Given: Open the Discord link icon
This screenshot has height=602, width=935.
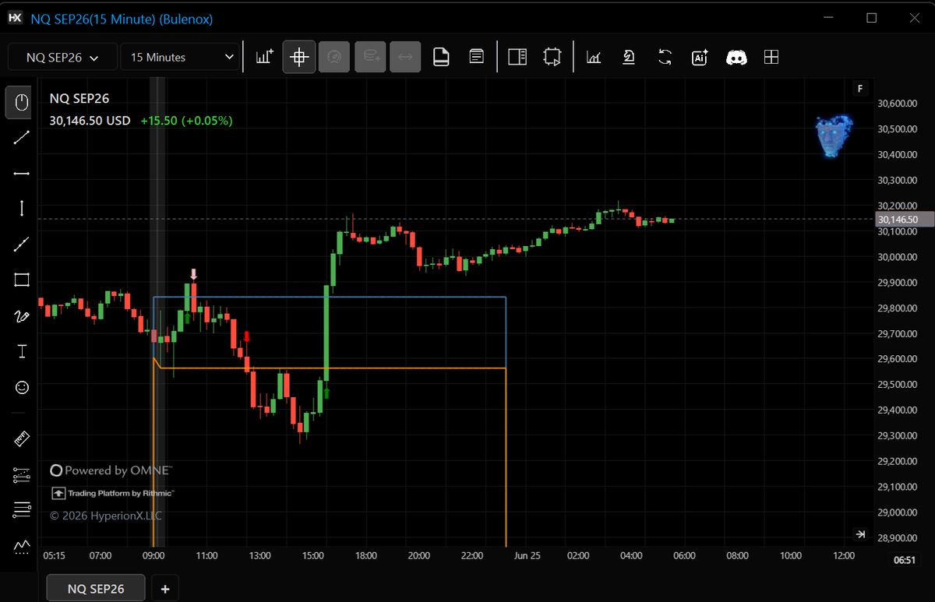Looking at the screenshot, I should click(x=736, y=57).
